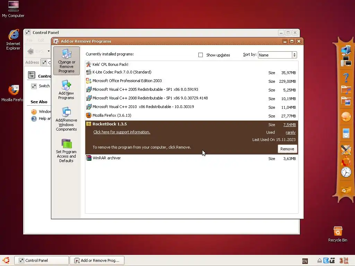Click the safely remove hardware tray icon

coord(319,260)
